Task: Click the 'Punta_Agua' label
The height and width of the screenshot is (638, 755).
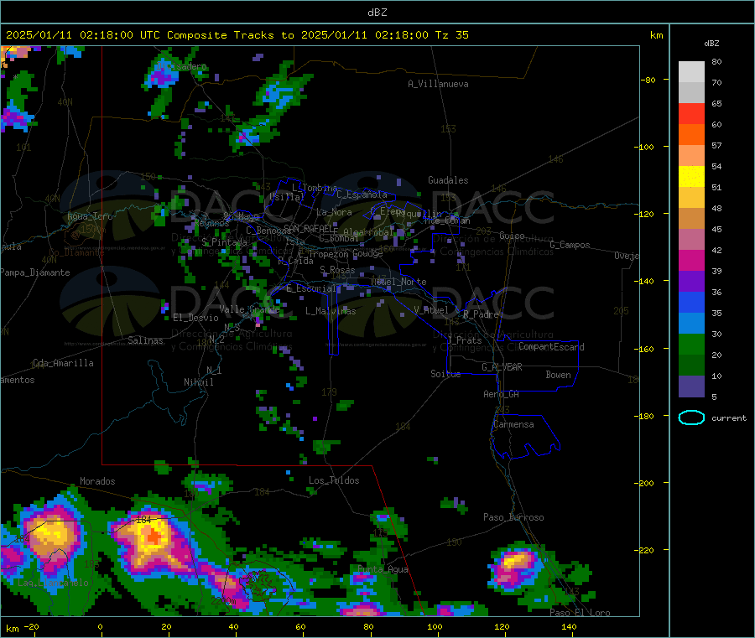Action: pos(383,569)
